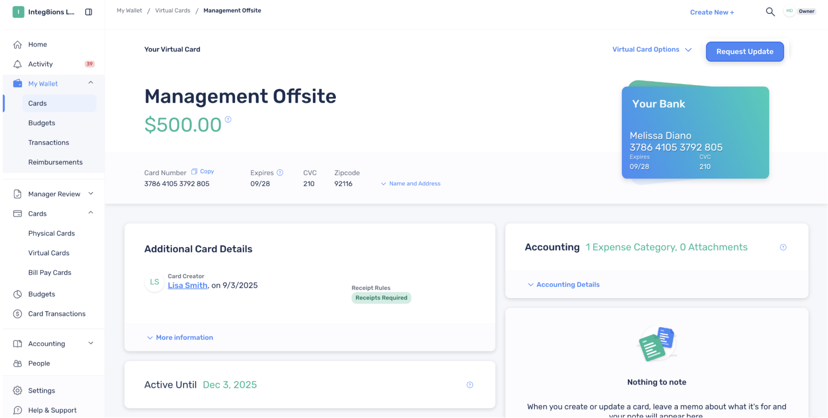This screenshot has width=828, height=418.
Task: Click the Settings gear icon
Action: tap(18, 391)
